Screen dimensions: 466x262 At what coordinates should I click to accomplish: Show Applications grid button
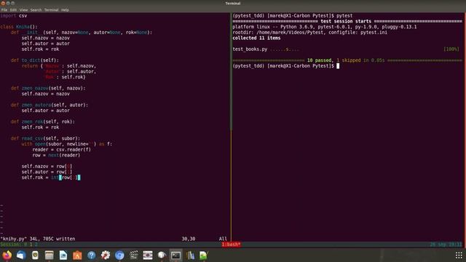[459, 255]
